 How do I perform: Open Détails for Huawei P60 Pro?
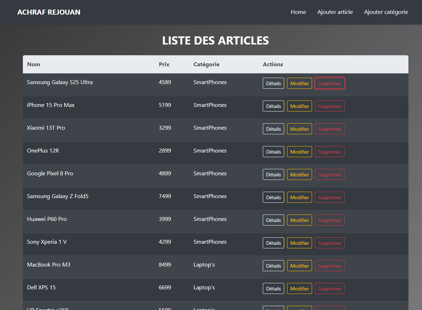[273, 220]
